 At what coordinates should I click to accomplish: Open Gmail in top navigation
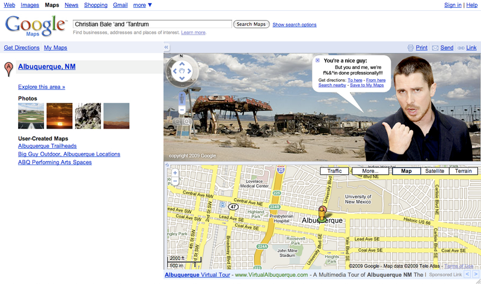pos(120,5)
